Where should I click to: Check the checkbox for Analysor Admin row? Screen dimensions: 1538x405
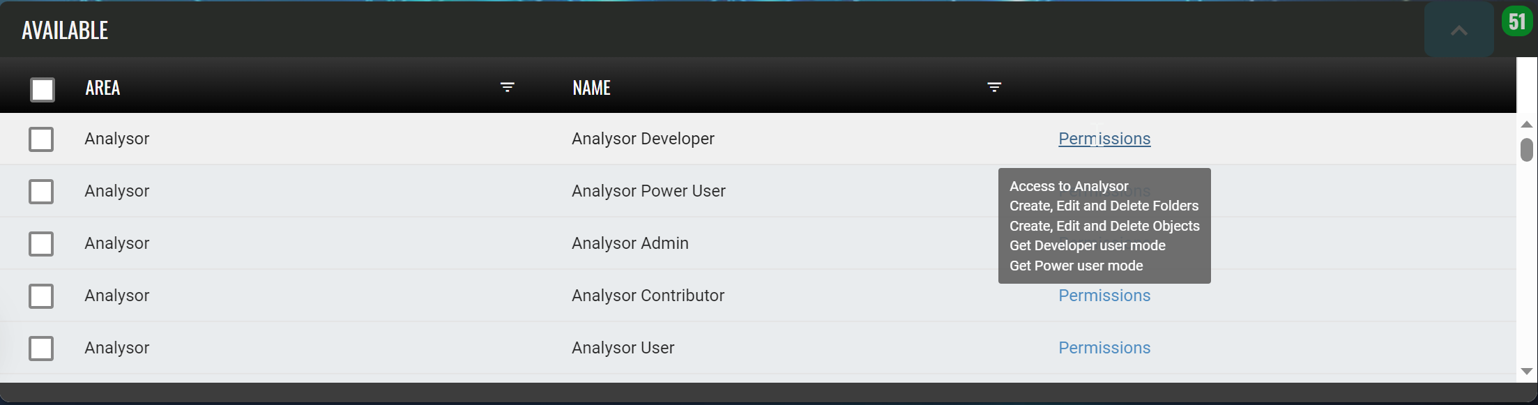(41, 244)
